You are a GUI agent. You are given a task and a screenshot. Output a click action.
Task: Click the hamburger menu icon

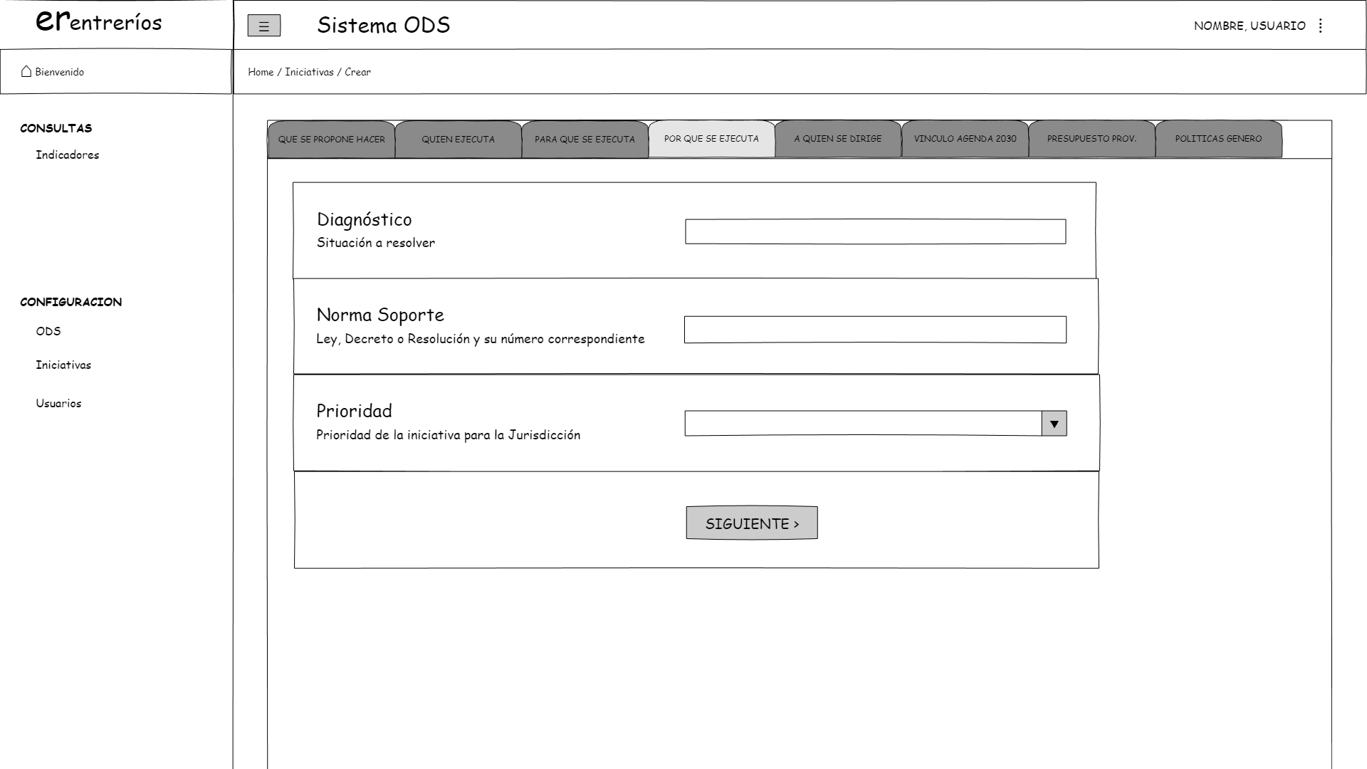click(x=263, y=26)
